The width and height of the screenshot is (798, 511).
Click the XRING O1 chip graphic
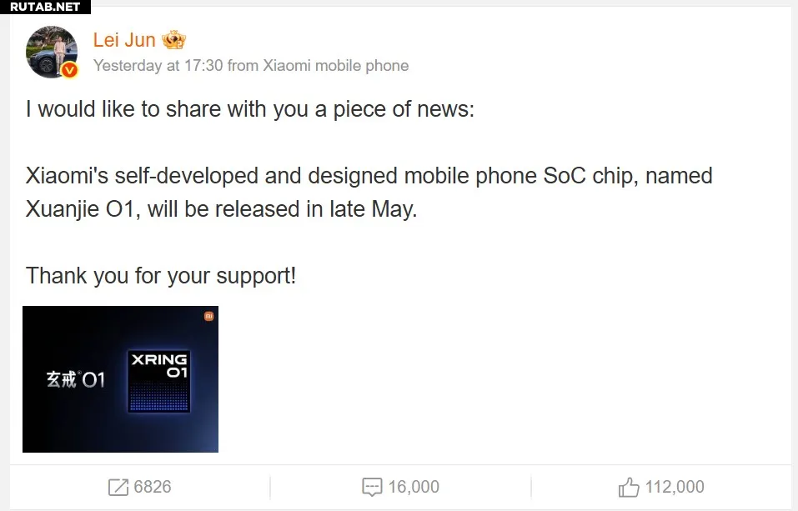[x=158, y=381]
